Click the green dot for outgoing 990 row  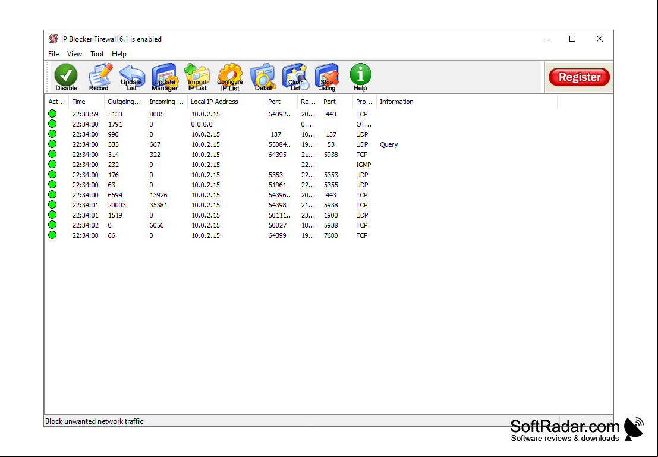point(52,134)
